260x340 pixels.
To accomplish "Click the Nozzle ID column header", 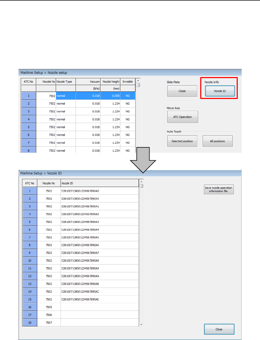I will point(100,183).
